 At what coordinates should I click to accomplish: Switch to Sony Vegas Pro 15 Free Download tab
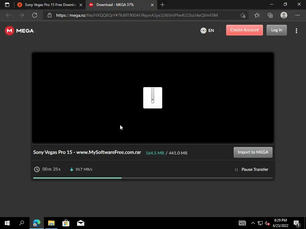click(x=50, y=5)
